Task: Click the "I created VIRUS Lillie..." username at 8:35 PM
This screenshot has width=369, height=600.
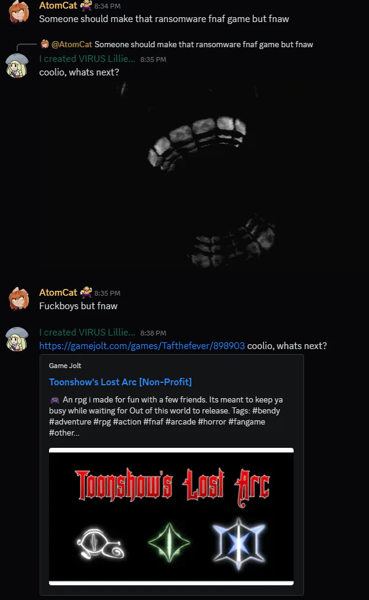Action: (87, 59)
